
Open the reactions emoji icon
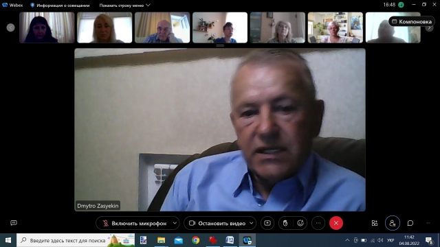point(300,223)
